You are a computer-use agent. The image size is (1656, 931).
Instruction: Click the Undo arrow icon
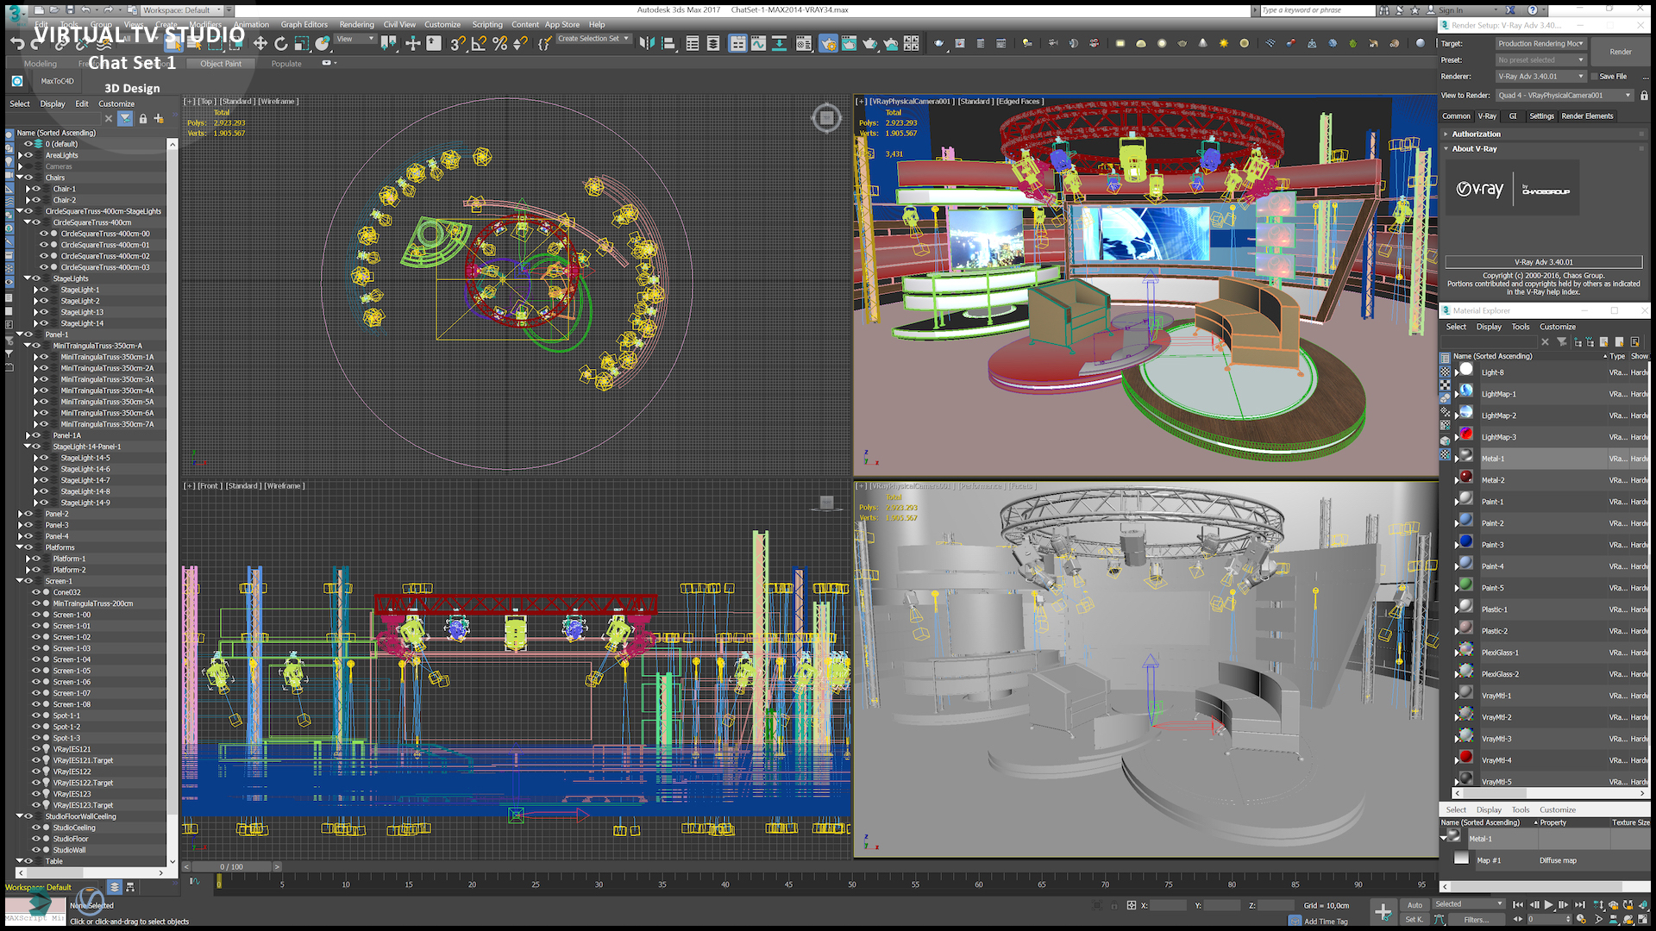[x=17, y=43]
